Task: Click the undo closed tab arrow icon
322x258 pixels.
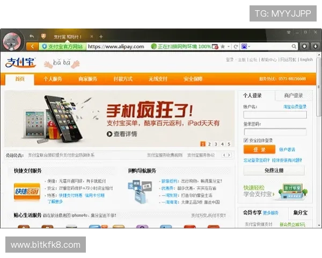Action: tap(32, 36)
